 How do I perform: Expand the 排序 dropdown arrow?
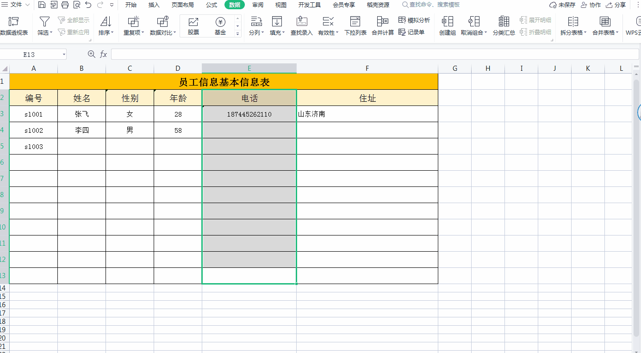coord(112,33)
